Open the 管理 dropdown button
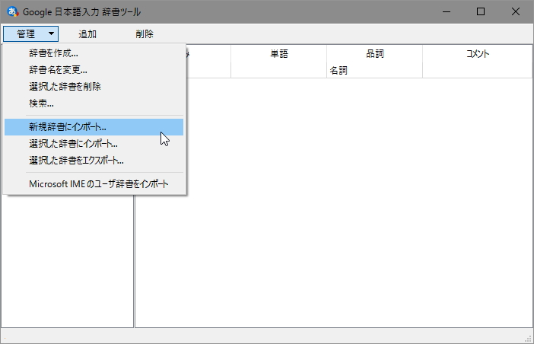This screenshot has height=344, width=534. (x=30, y=33)
